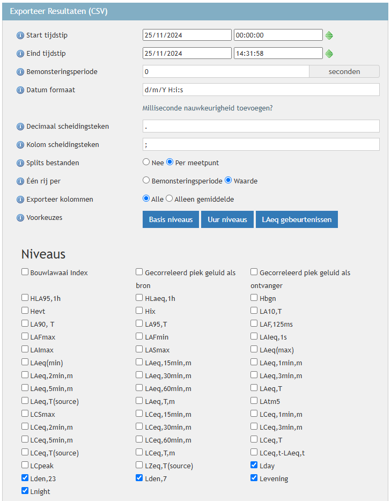Click Milliseconde nauwkeurigheid toevoegen link
391x501 pixels.
(208, 108)
